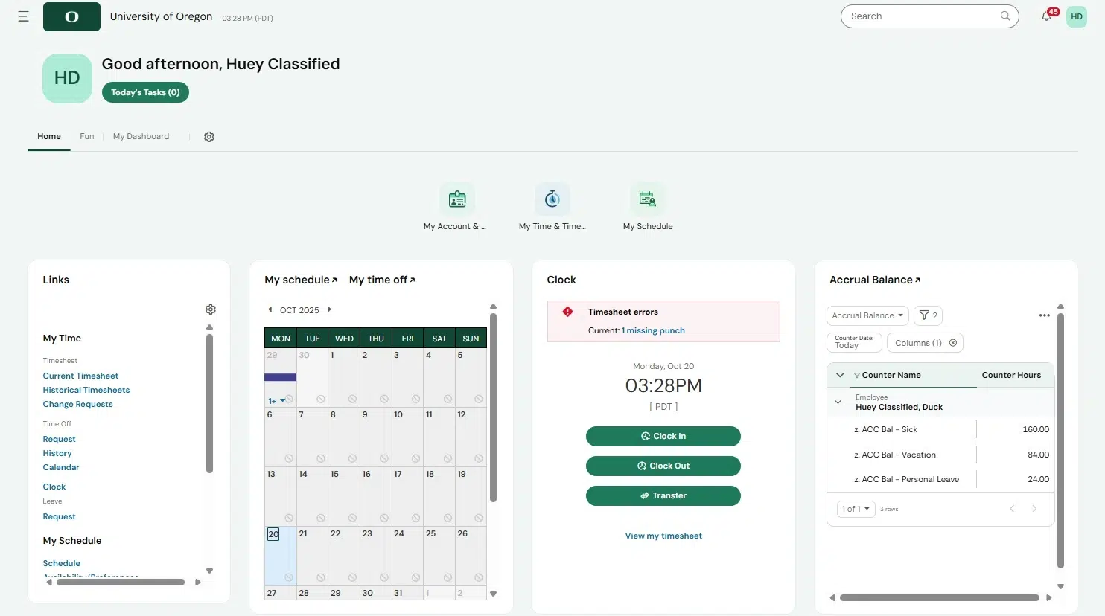Screen dimensions: 1105x616
Task: Click the Links panel horizontal scrollbar
Action: coord(121,583)
